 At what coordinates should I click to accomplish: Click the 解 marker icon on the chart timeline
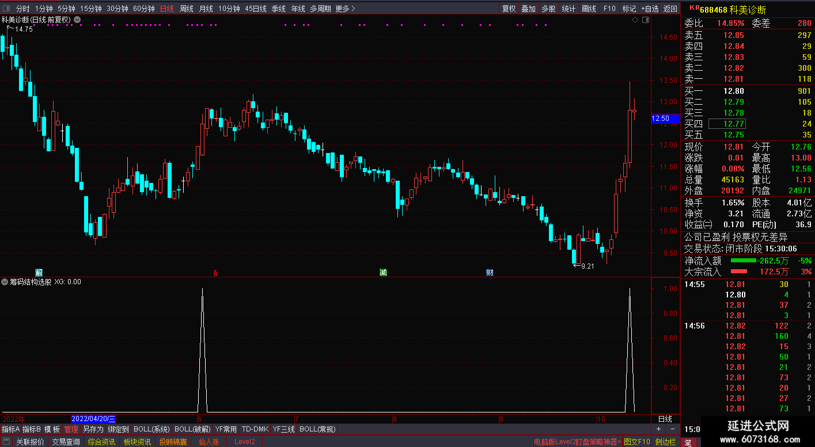click(39, 272)
